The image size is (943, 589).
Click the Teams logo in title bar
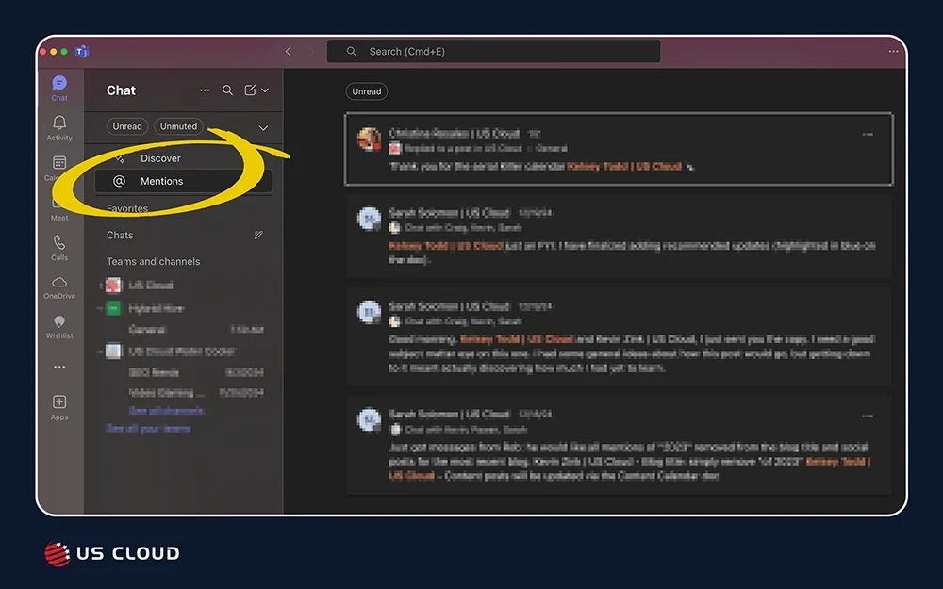[82, 52]
